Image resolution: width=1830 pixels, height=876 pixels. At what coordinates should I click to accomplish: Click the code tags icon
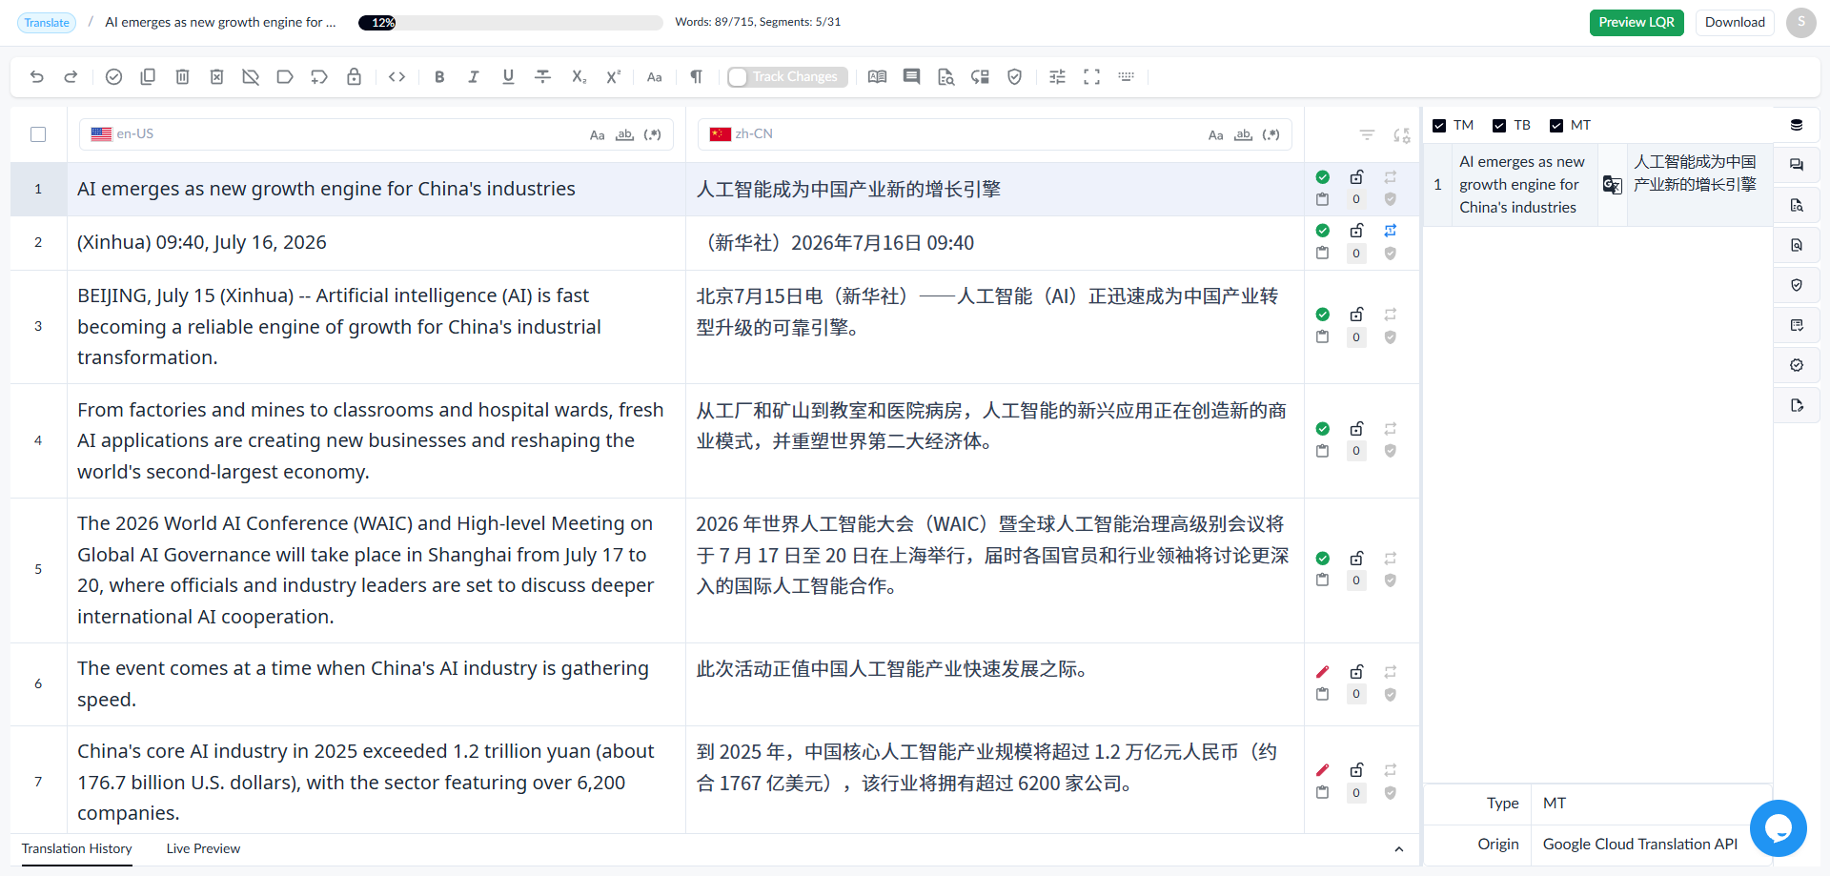tap(397, 77)
